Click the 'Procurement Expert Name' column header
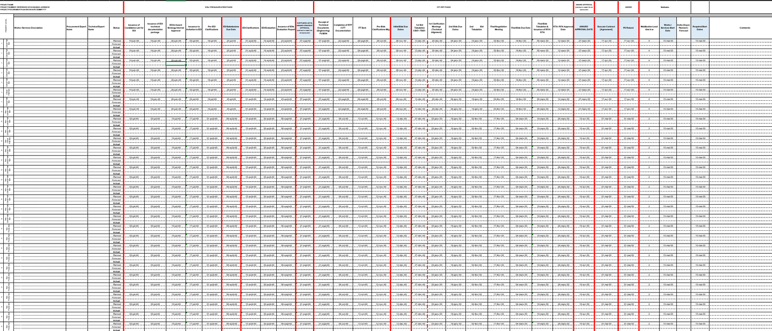 tap(76, 28)
